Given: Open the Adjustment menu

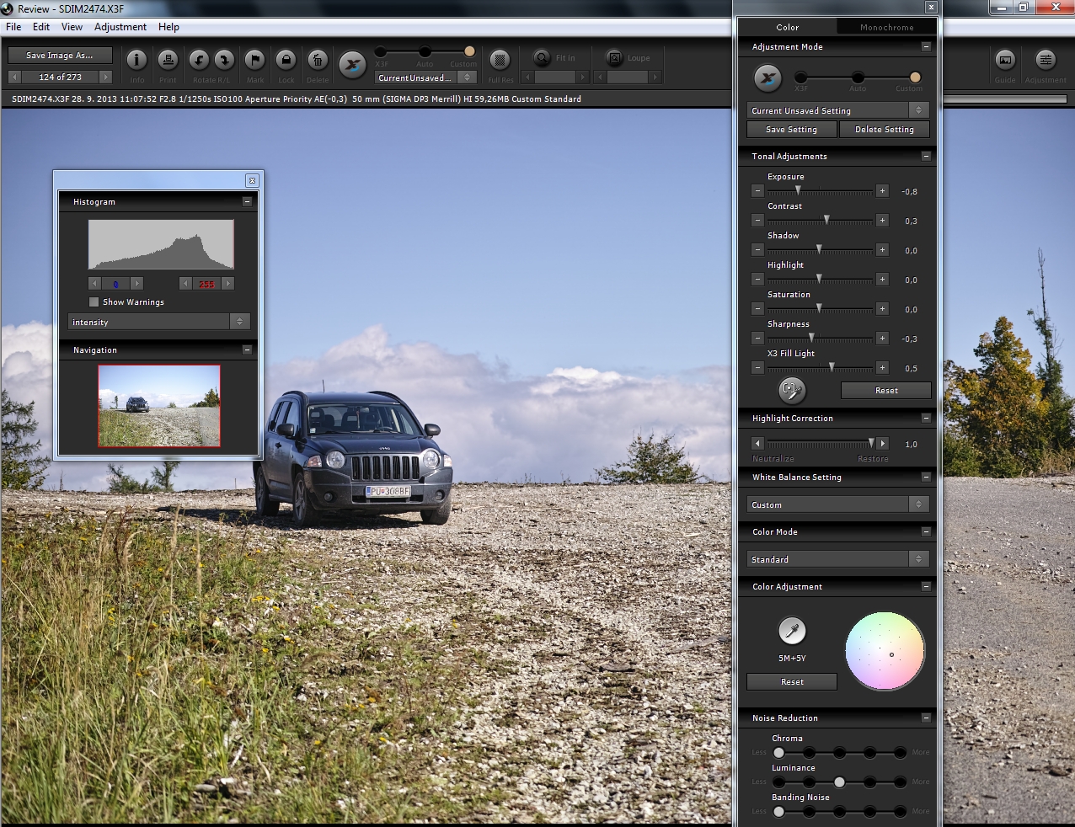Looking at the screenshot, I should tap(120, 27).
